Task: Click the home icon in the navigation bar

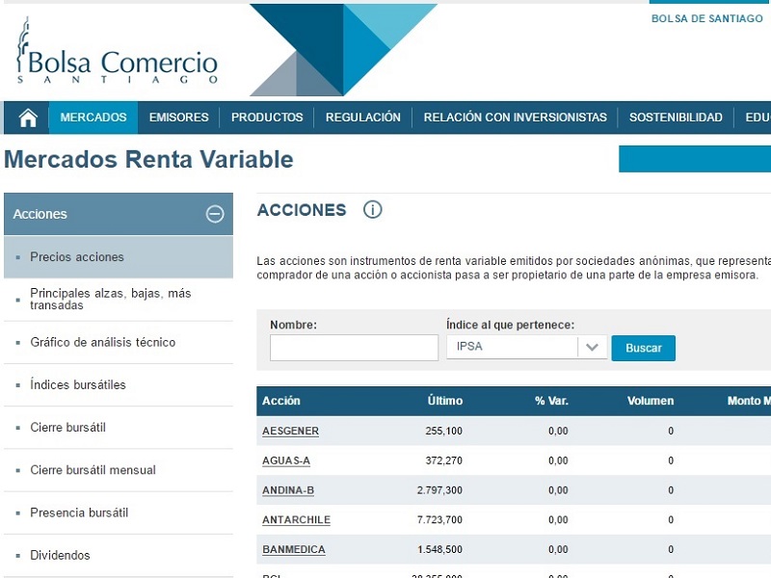Action: click(x=26, y=117)
